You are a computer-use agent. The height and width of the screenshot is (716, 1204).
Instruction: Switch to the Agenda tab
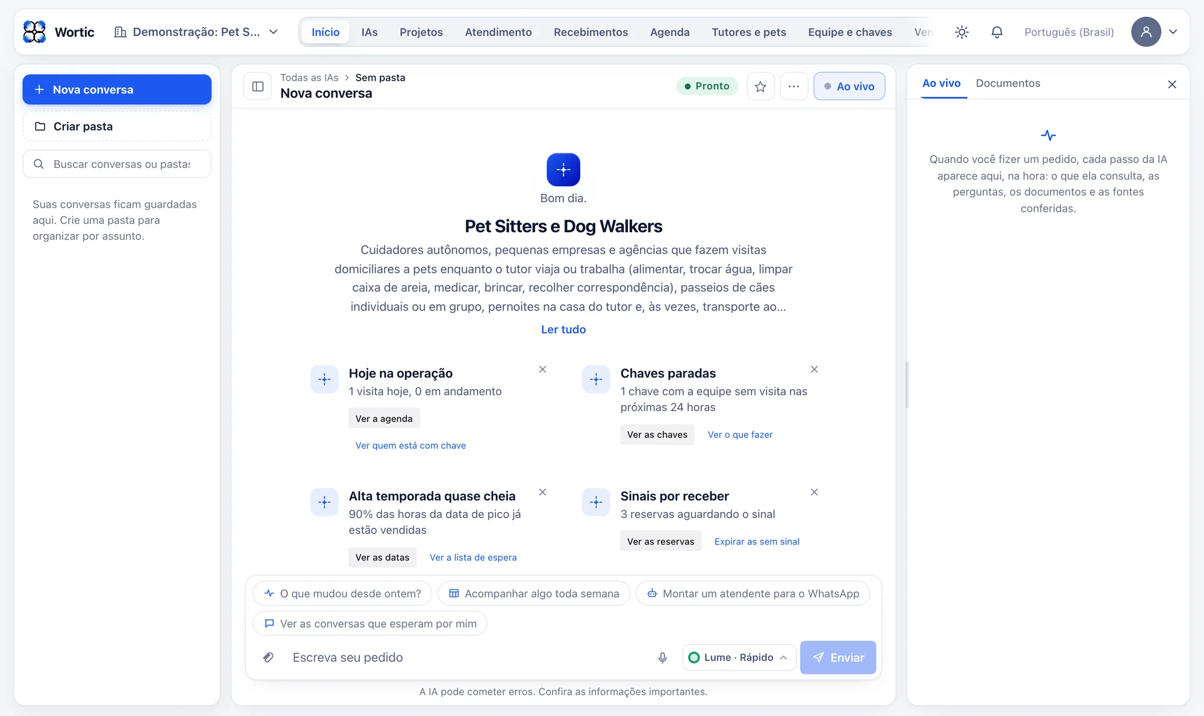pyautogui.click(x=670, y=32)
